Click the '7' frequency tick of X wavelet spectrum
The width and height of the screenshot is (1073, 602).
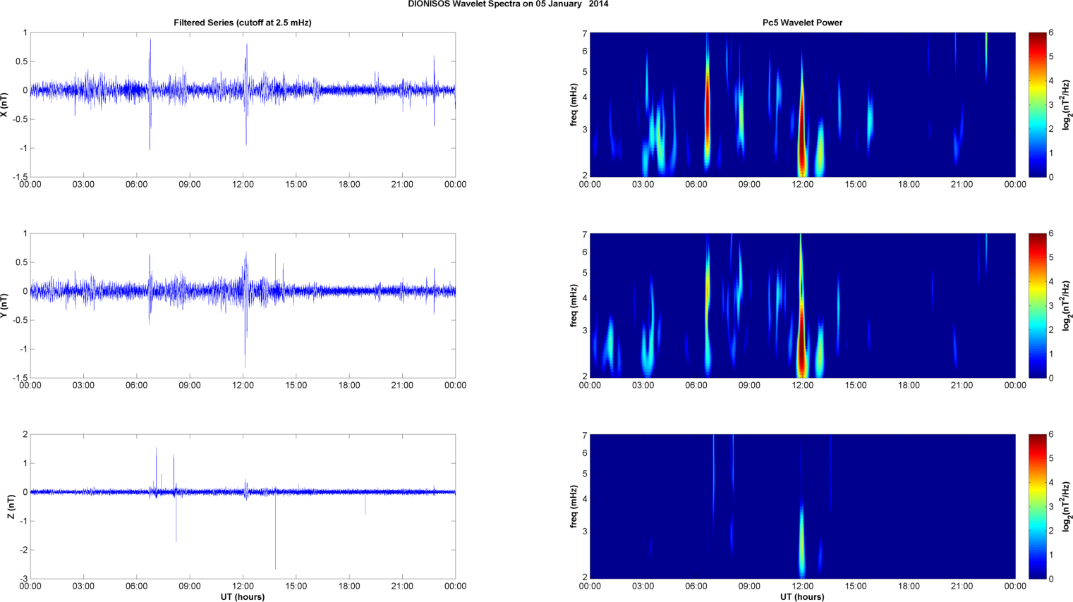585,34
